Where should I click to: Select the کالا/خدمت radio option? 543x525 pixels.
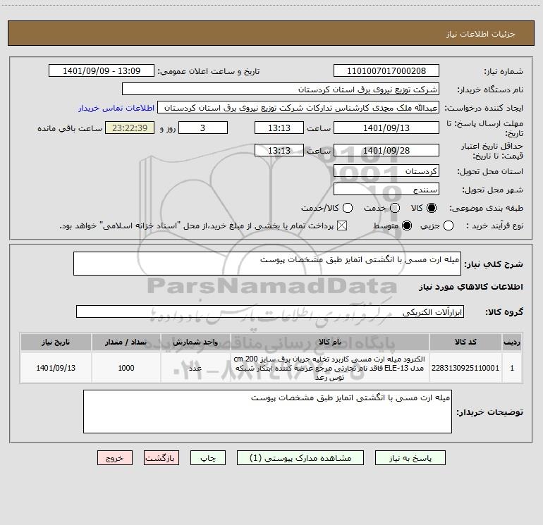(x=348, y=208)
